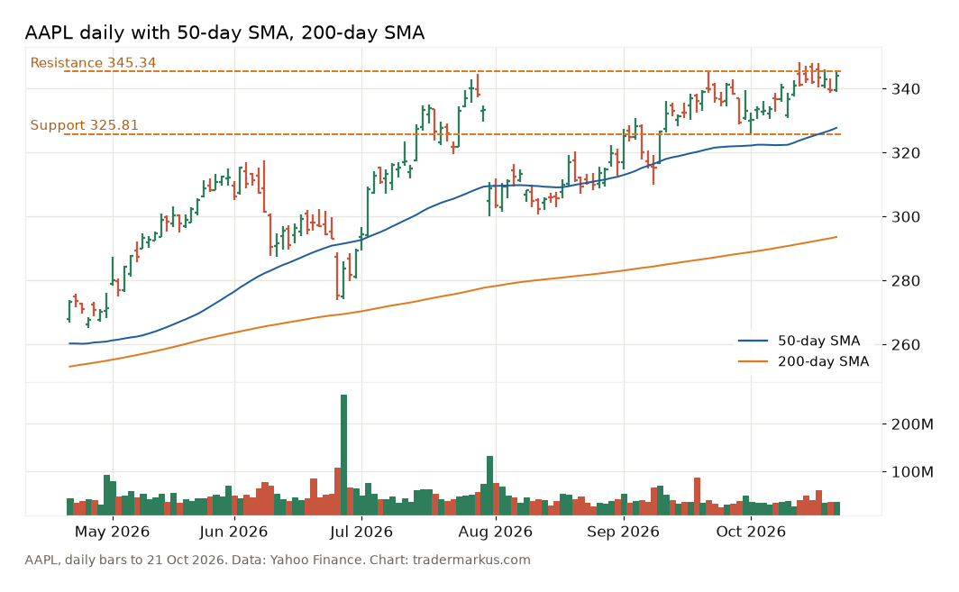Click the 260 price axis label
Screen dimensions: 959x592
click(x=905, y=345)
